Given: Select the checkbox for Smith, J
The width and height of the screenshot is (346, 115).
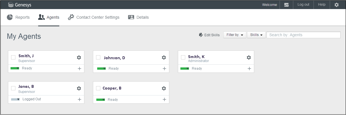Looking at the screenshot, I should [13, 57].
